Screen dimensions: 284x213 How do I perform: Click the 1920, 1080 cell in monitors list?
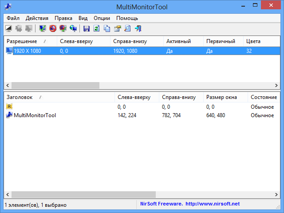coord(125,51)
